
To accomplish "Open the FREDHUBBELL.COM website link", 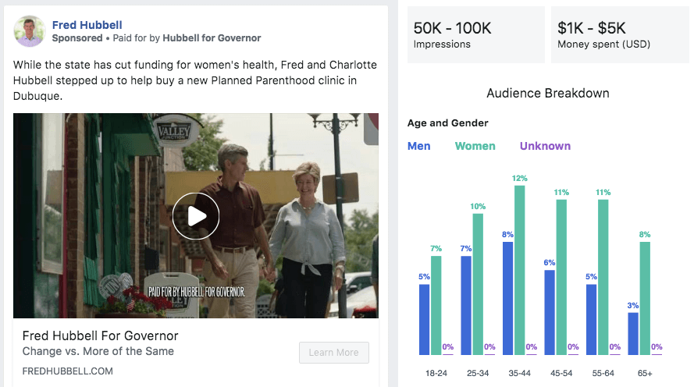I will pyautogui.click(x=67, y=371).
